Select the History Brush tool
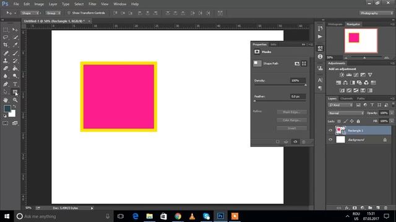396x222 pixels. (15, 60)
